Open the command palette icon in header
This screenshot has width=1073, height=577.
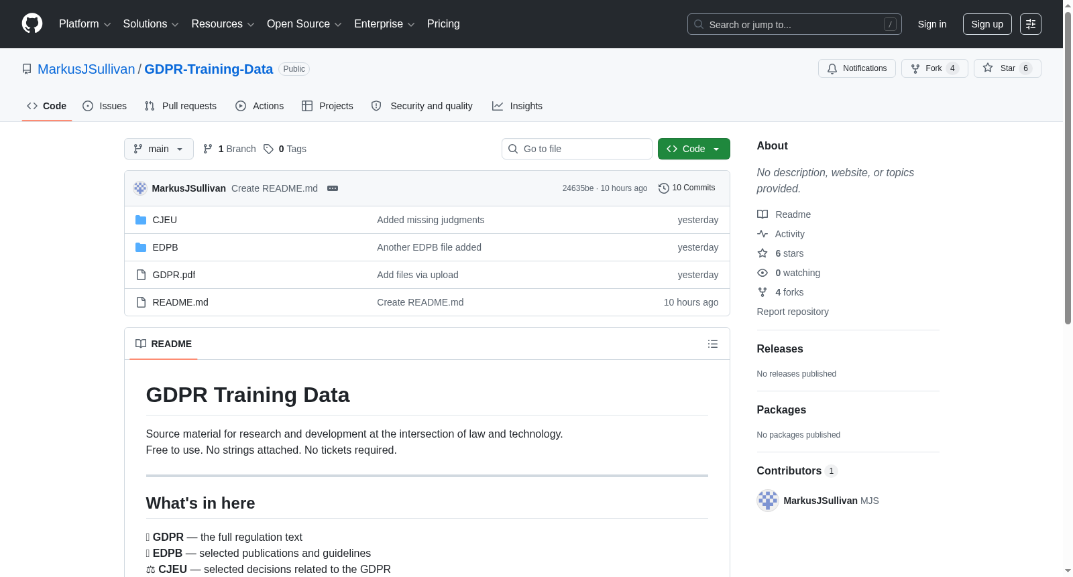[1030, 24]
